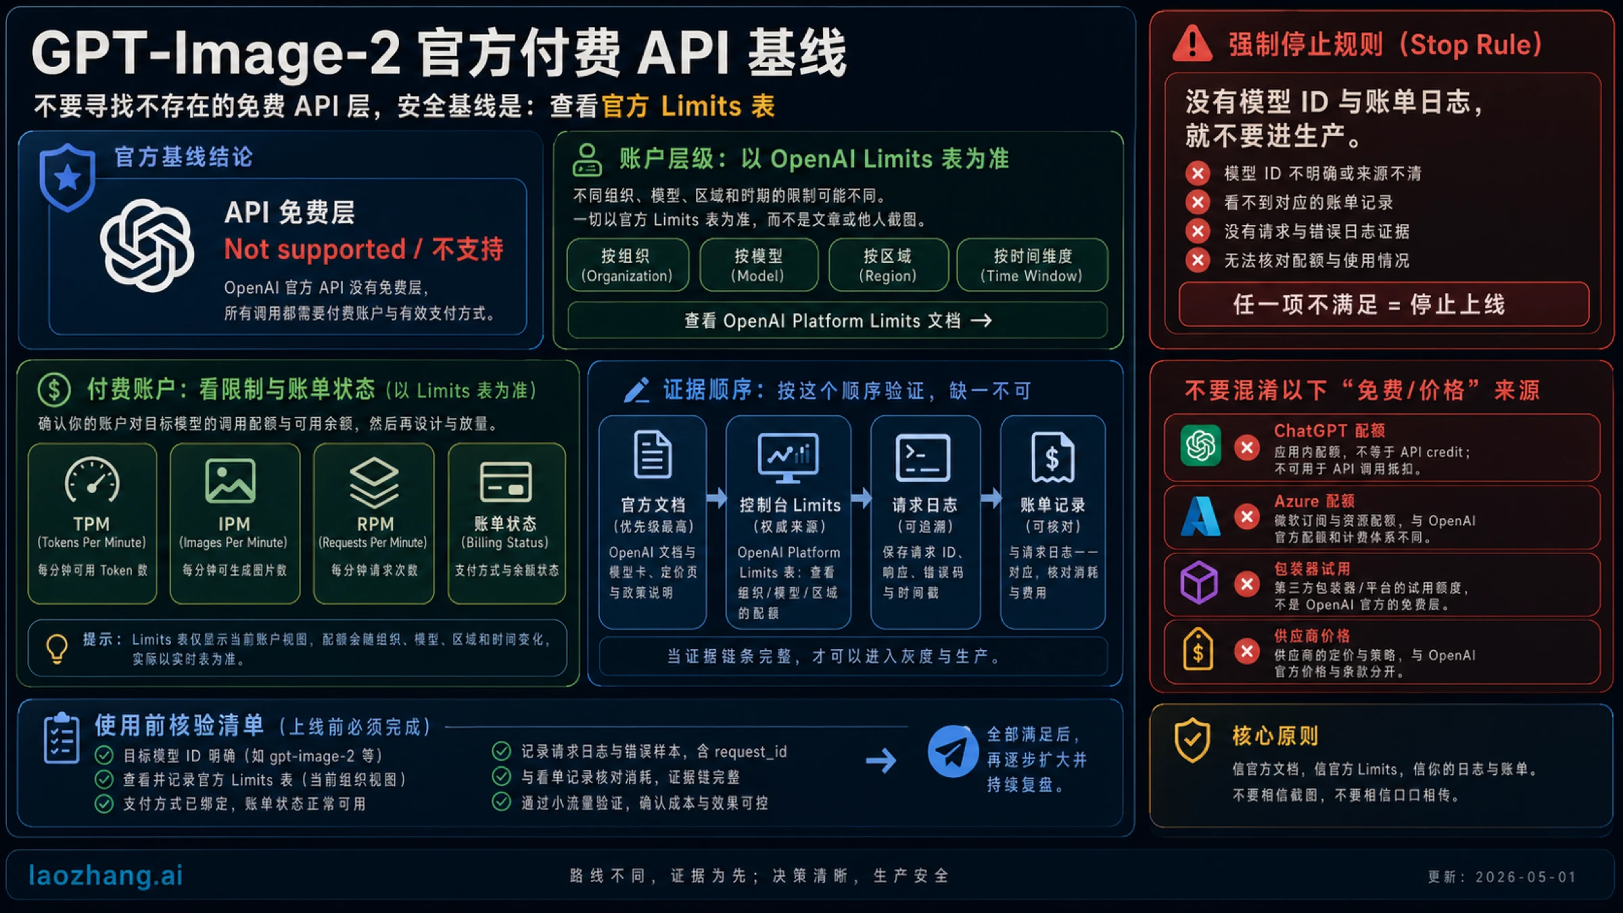Click the TPM (Tokens Per Minute) card

[x=92, y=523]
